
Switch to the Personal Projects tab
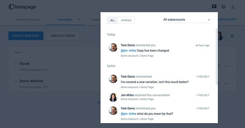pyautogui.click(x=28, y=19)
